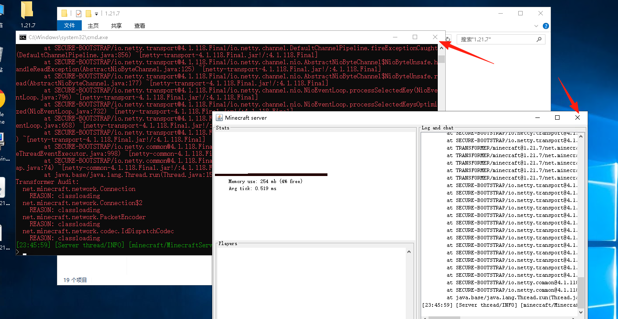Maximize the 1.21.7 Explorer window
The height and width of the screenshot is (319, 618).
[520, 13]
